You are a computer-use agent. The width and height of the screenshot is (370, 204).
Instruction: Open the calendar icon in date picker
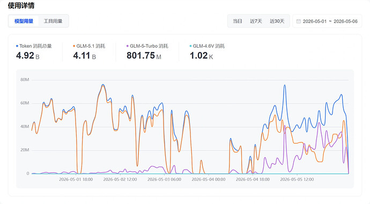[299, 21]
